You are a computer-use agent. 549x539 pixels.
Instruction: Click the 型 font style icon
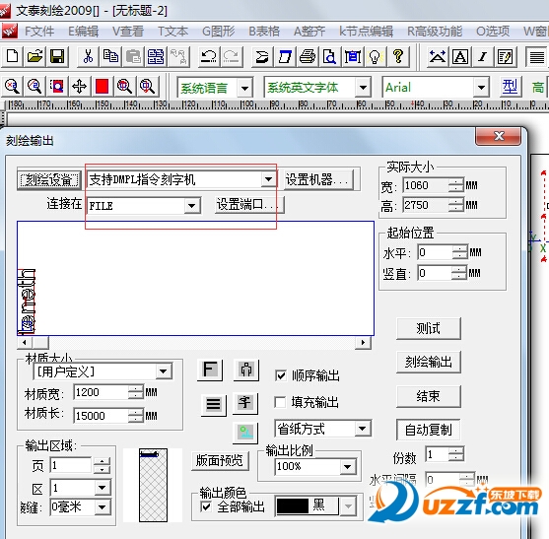pos(510,87)
